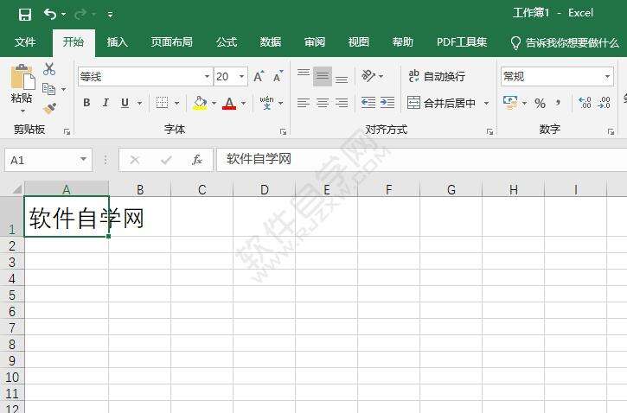Open the Undo history dropdown arrow

[x=63, y=15]
